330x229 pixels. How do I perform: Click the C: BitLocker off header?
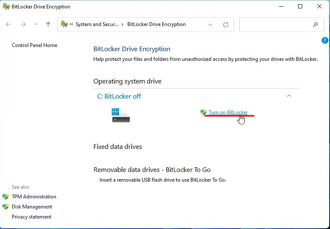click(119, 96)
